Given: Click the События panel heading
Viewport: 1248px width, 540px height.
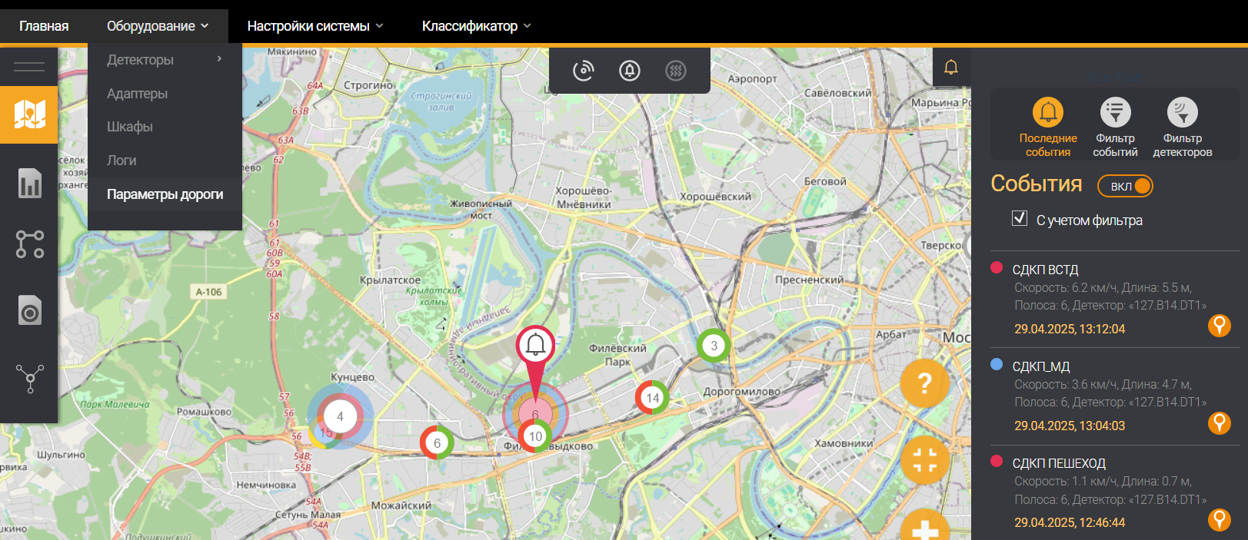Looking at the screenshot, I should pos(1036,184).
